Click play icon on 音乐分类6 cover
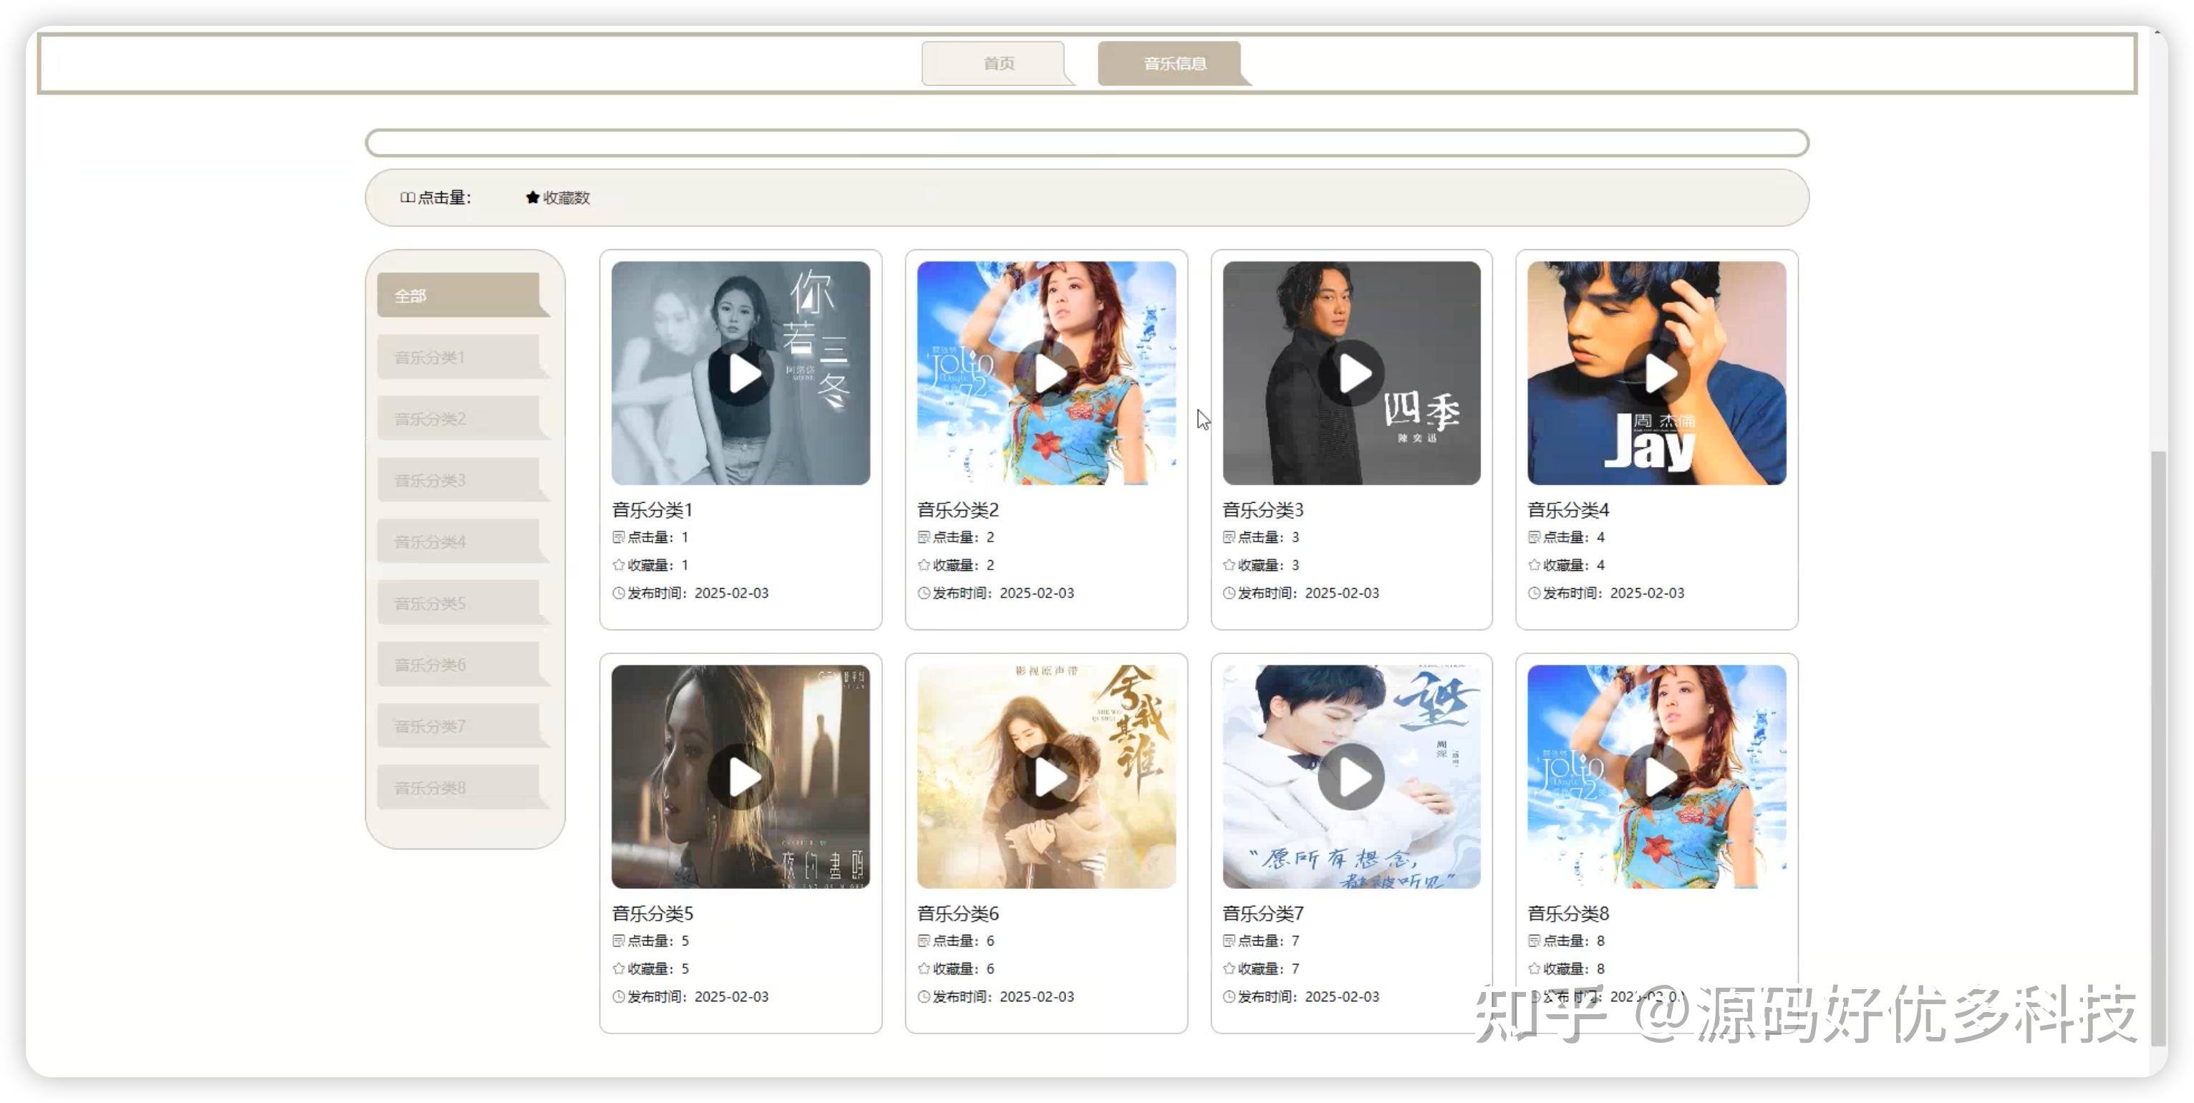The width and height of the screenshot is (2194, 1103). [x=1046, y=777]
